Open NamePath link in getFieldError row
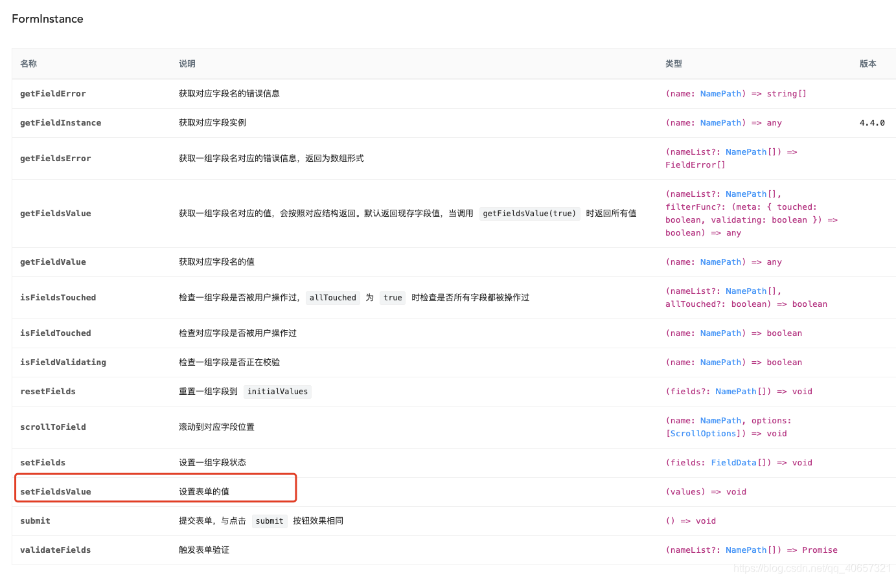Screen dimensions: 896x580 tap(720, 94)
